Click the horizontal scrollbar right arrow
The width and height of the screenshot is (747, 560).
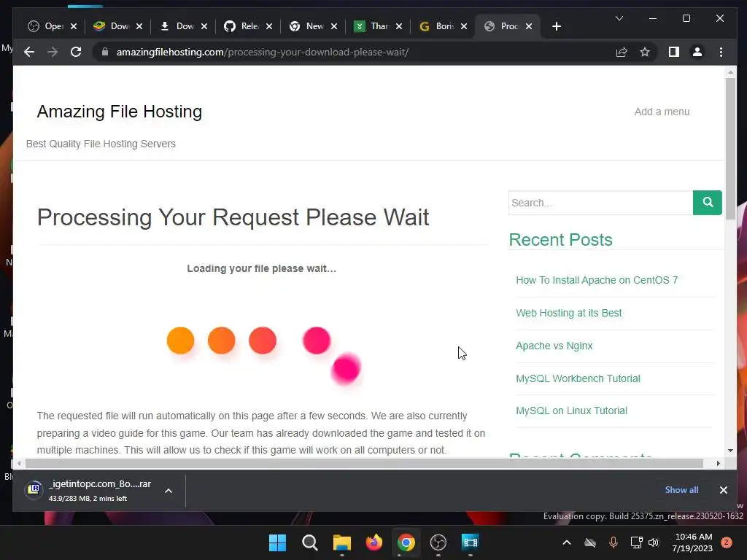point(718,463)
